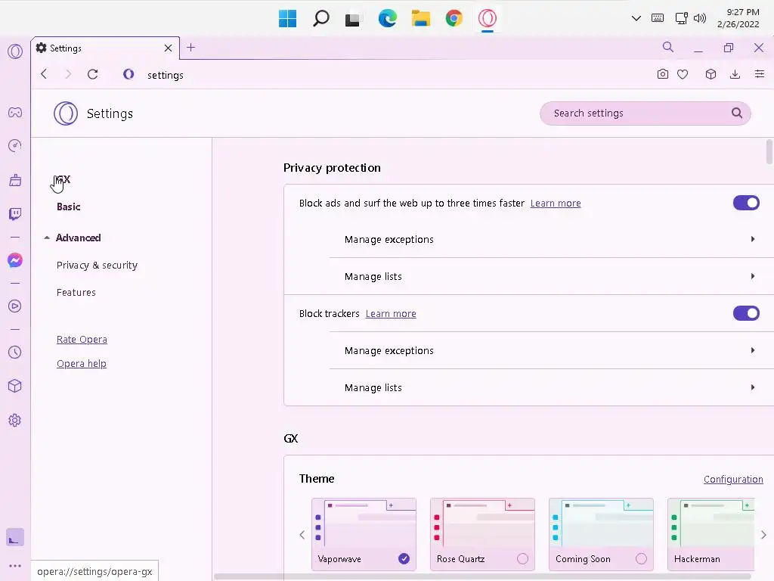
Task: Select the Coming Soon theme radio button
Action: (641, 559)
